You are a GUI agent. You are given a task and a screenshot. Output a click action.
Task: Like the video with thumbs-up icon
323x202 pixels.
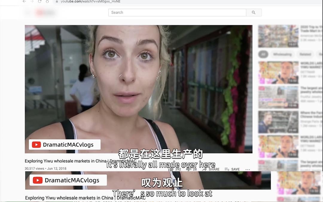tap(171, 169)
